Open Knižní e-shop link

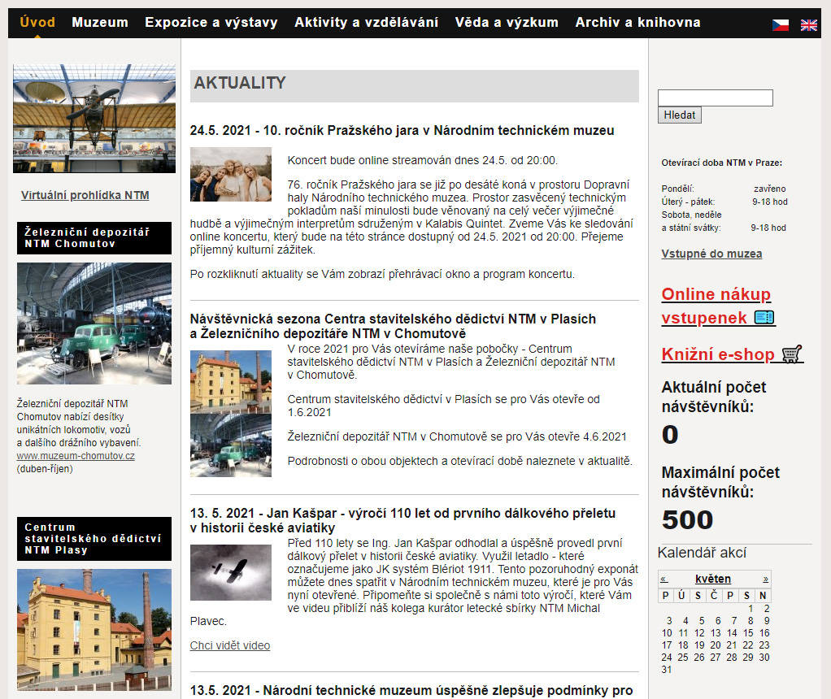click(x=718, y=354)
